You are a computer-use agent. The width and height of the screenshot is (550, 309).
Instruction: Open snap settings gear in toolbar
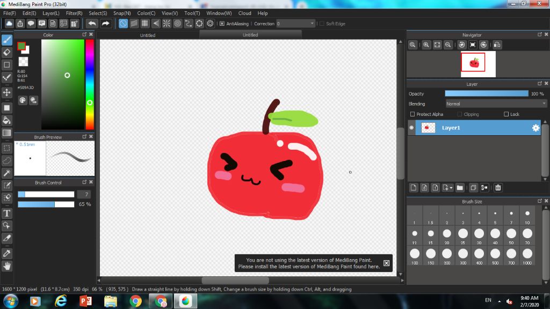pyautogui.click(x=210, y=24)
